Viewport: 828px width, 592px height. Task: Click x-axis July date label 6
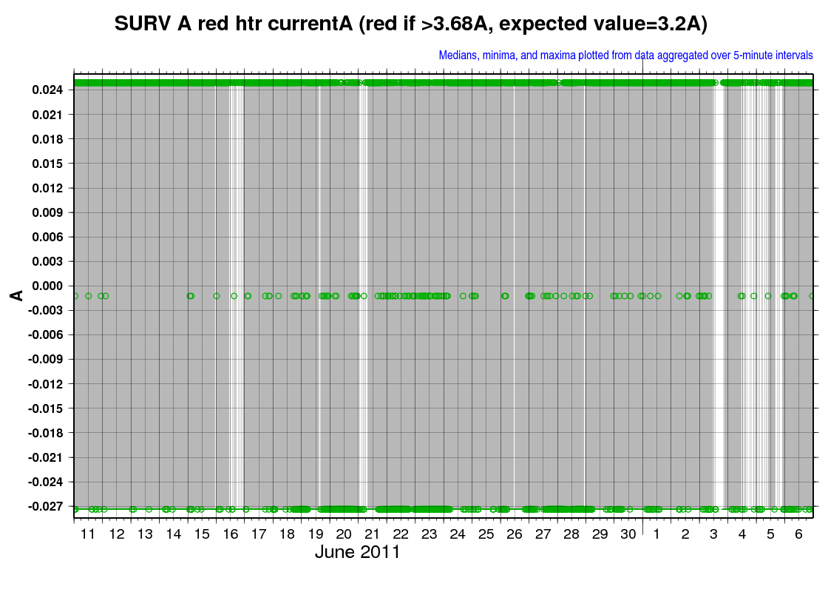799,534
